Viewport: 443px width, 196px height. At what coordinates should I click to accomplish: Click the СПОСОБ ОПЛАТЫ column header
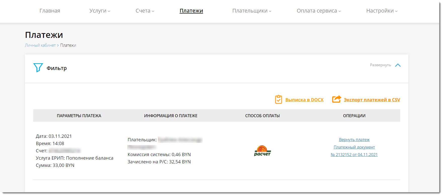[262, 116]
